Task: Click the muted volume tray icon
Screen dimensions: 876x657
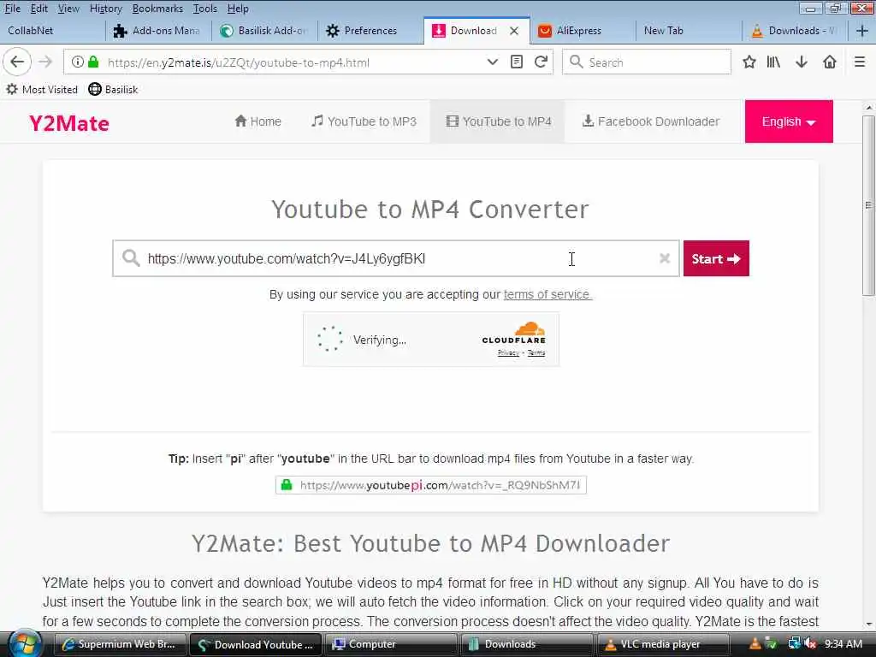Action: click(811, 644)
